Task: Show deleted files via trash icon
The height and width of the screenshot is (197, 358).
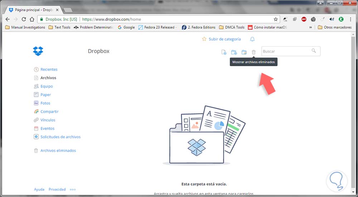Action: pyautogui.click(x=254, y=52)
